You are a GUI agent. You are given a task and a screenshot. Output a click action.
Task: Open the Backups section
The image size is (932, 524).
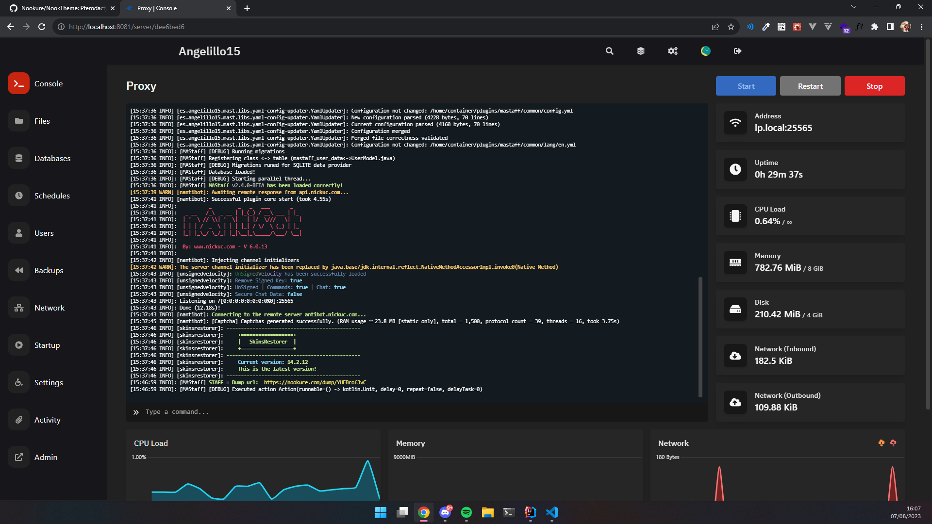pos(49,270)
